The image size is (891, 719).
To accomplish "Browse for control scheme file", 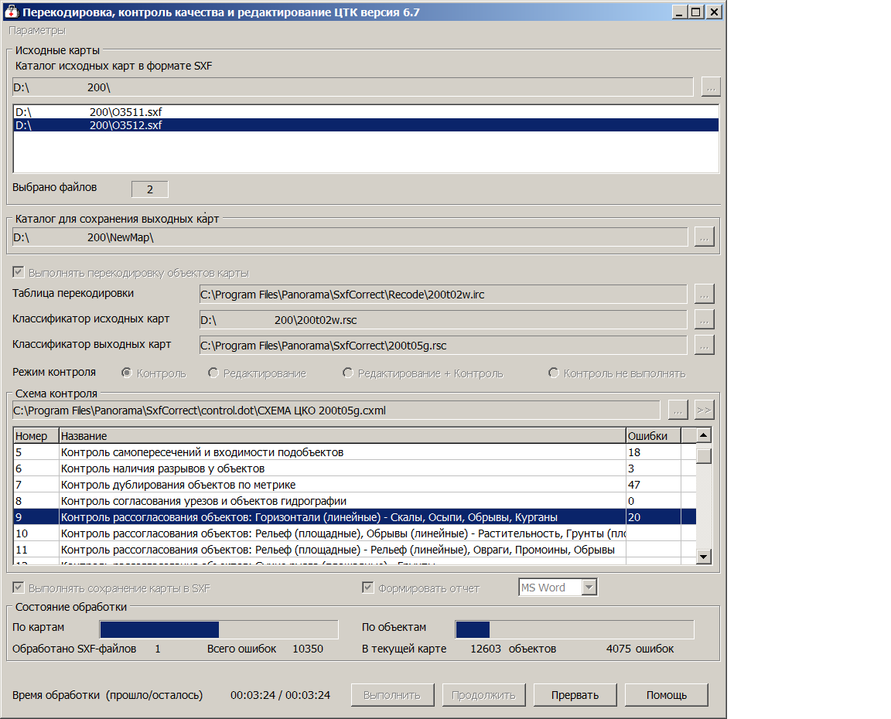I will click(x=678, y=410).
